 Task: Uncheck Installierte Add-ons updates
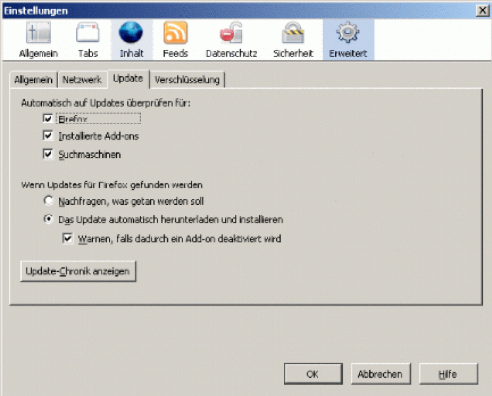click(48, 136)
